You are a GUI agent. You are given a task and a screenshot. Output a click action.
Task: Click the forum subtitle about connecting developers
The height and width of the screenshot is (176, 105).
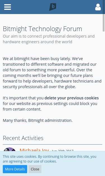pos(49,39)
